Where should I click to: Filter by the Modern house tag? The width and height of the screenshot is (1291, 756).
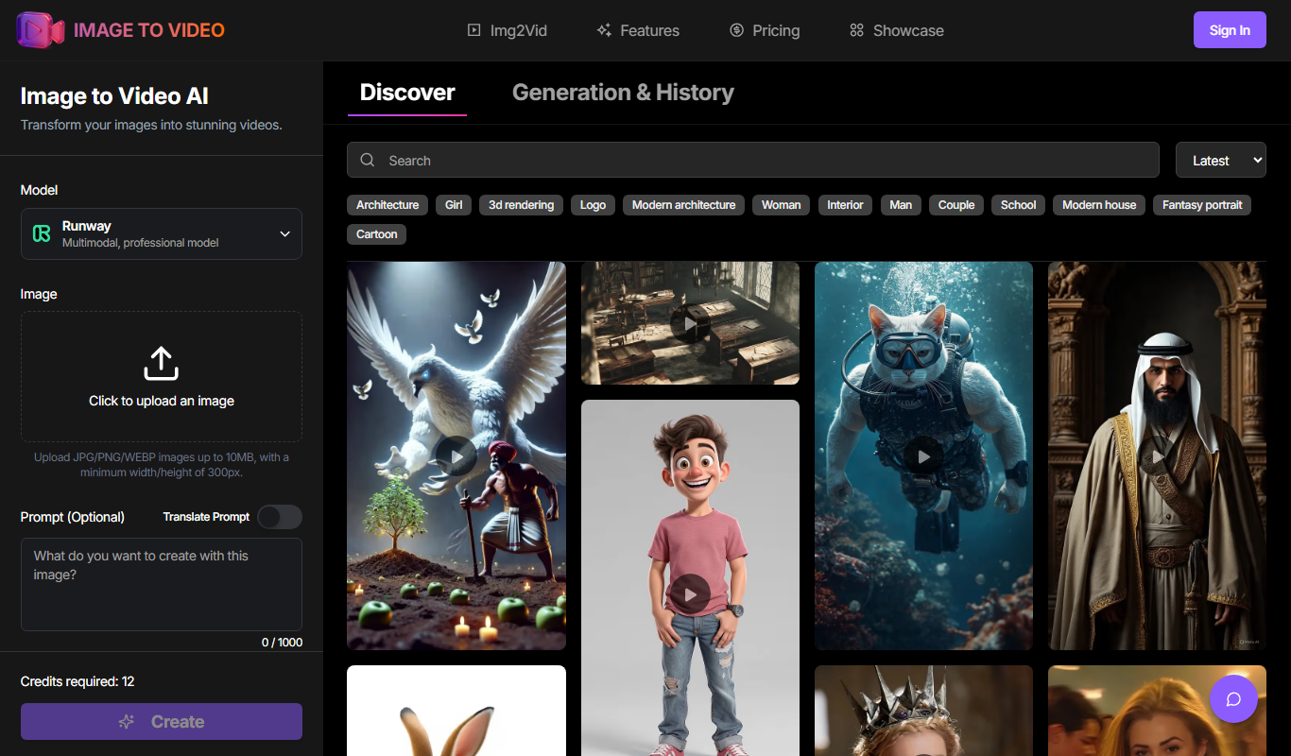(x=1099, y=205)
